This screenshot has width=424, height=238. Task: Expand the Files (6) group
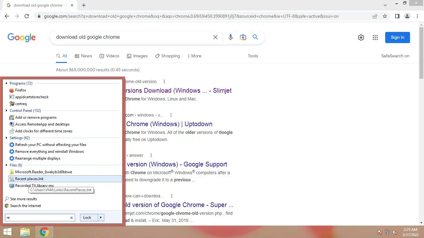7,165
